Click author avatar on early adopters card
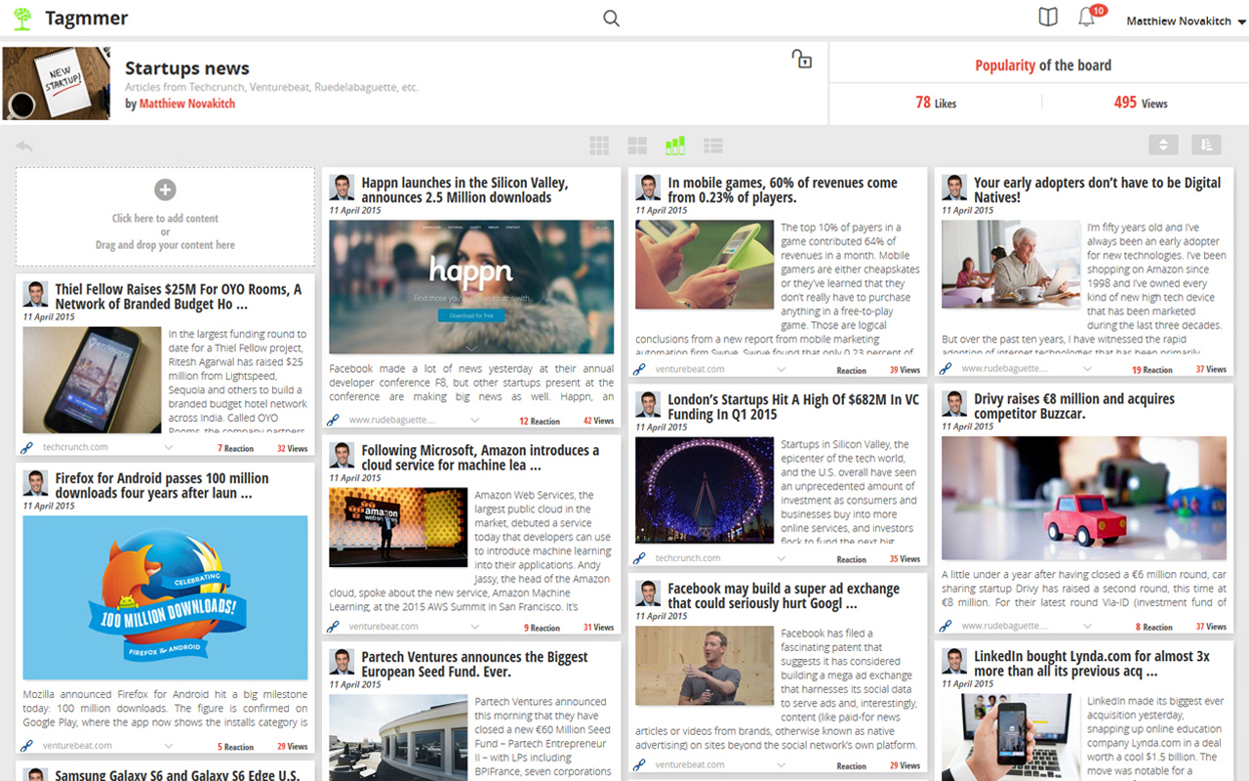The height and width of the screenshot is (781, 1249). coord(954,187)
